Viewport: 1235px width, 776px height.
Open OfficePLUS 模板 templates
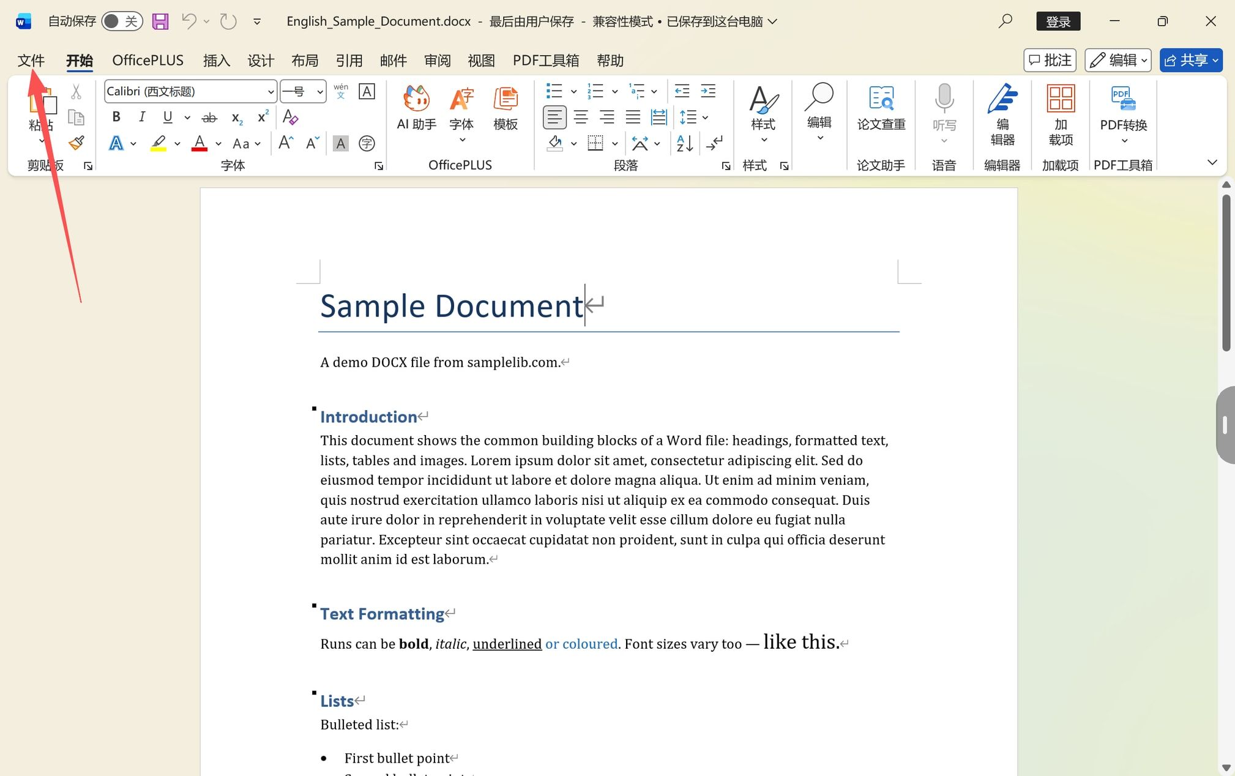(x=506, y=108)
